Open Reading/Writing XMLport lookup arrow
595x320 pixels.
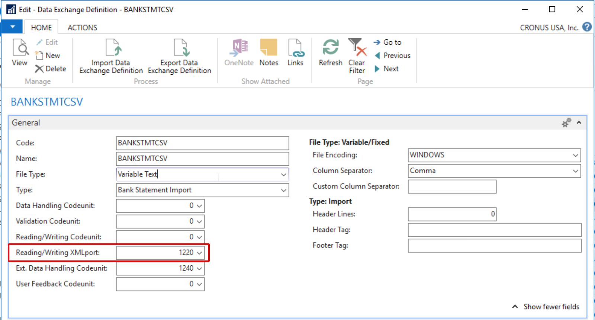(199, 253)
